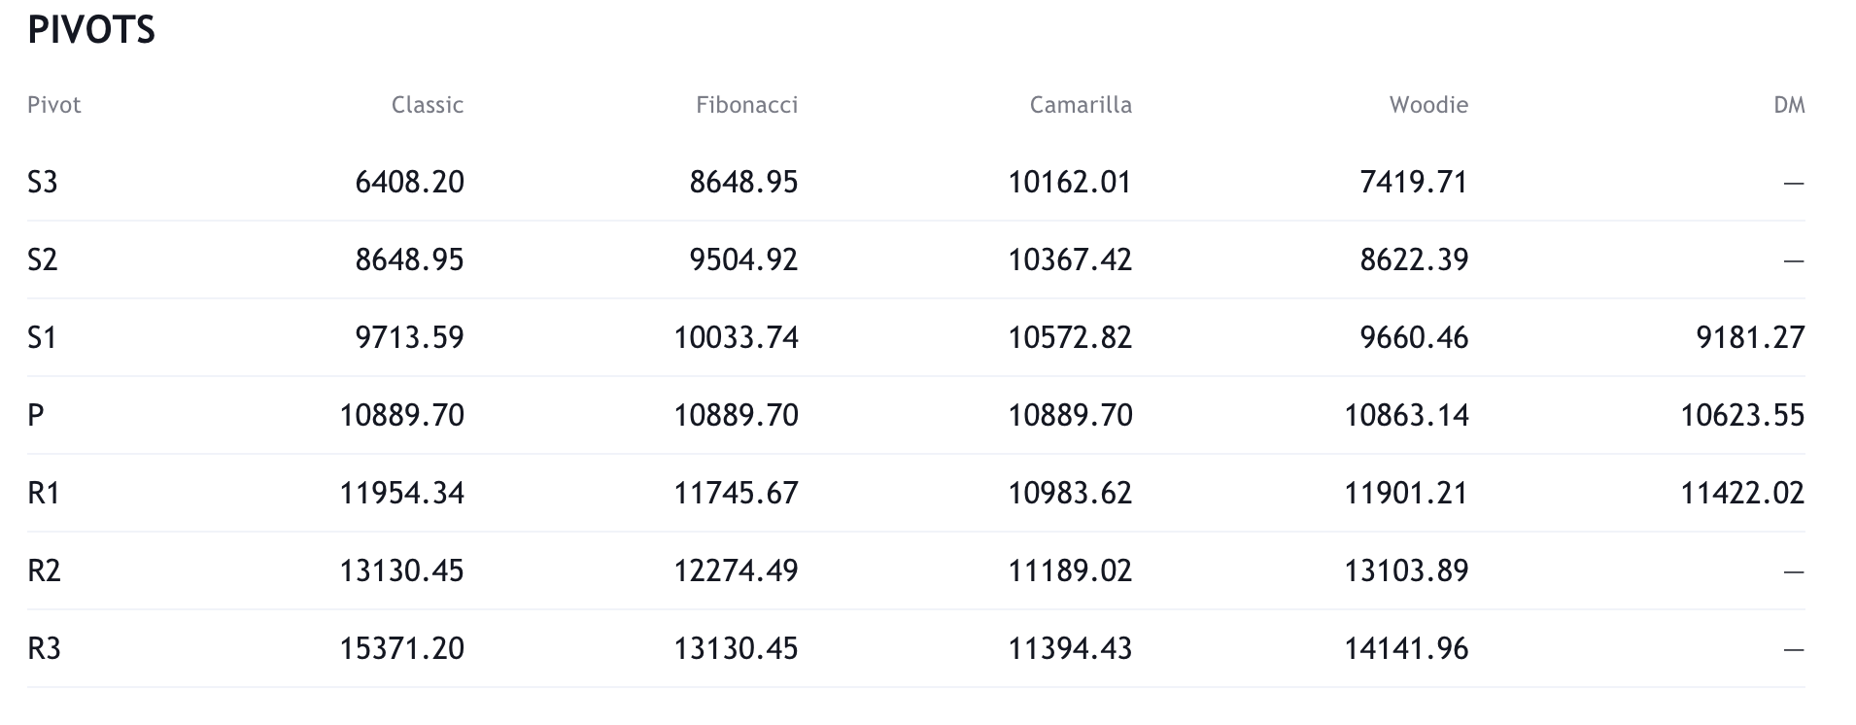Click the R3 row label
The image size is (1856, 725).
coord(44,648)
